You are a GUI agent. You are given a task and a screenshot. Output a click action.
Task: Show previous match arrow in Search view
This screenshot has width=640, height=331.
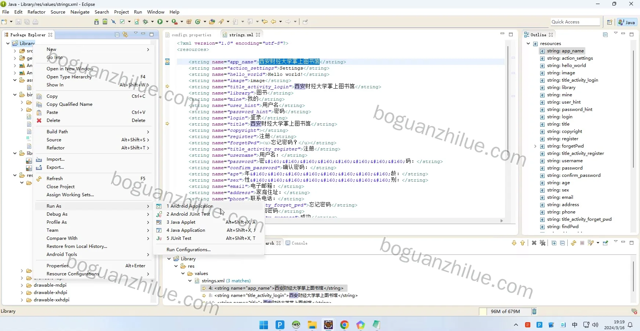click(x=523, y=243)
